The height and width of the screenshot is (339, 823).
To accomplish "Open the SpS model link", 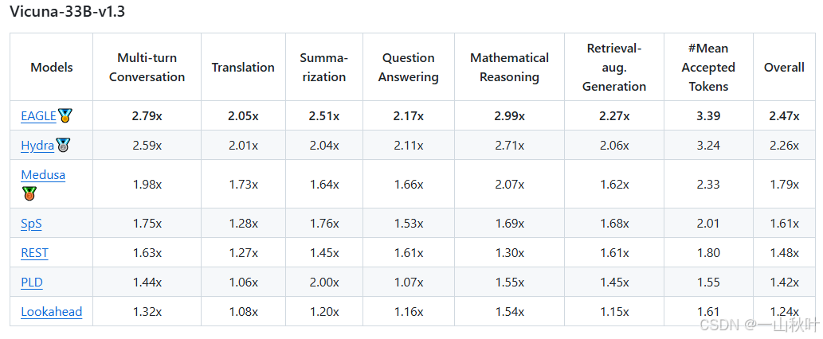I will coord(31,224).
